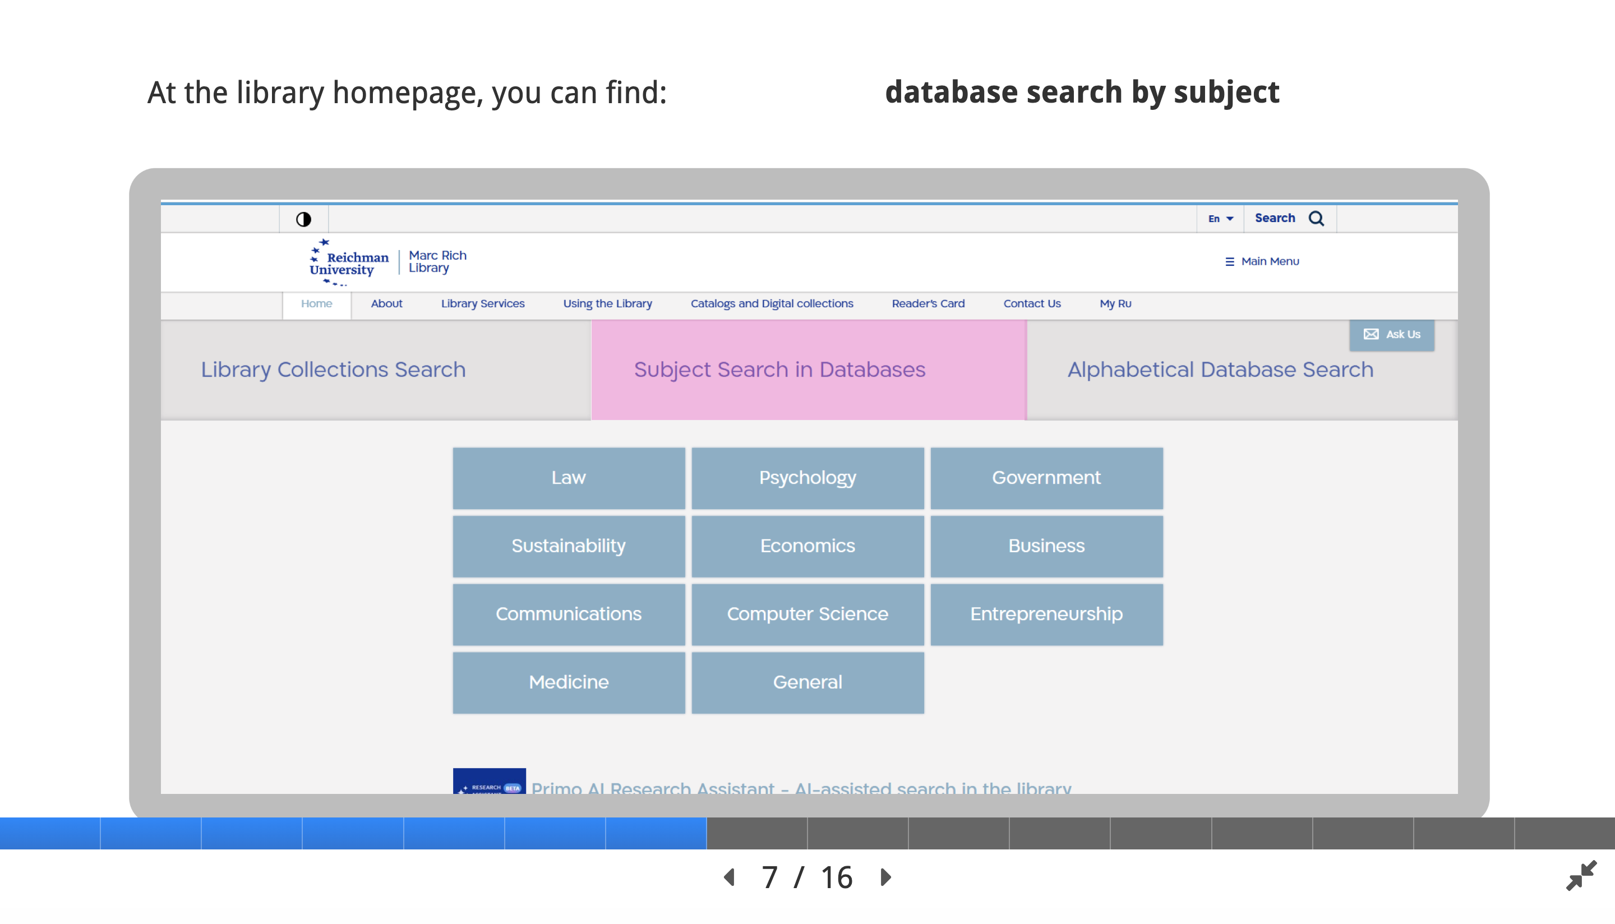The height and width of the screenshot is (924, 1615).
Task: Click the Primo Research Assistant thumbnail
Action: (x=488, y=782)
